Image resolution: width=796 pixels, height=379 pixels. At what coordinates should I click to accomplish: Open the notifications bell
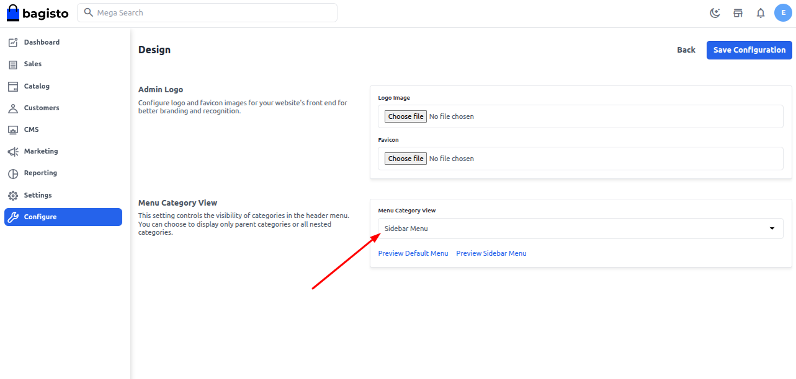(760, 12)
